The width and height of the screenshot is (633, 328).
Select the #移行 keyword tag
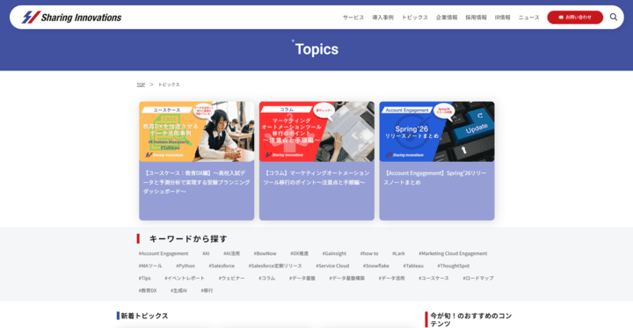click(207, 290)
